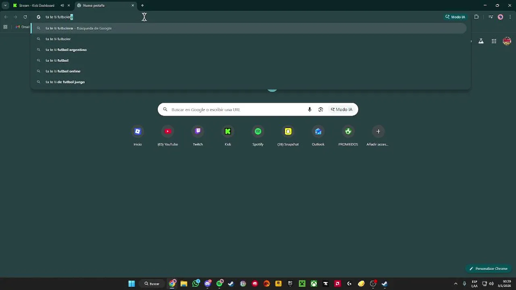The width and height of the screenshot is (516, 290).
Task: Choose suggestion 'ta te ti futboler'
Action: (249, 39)
